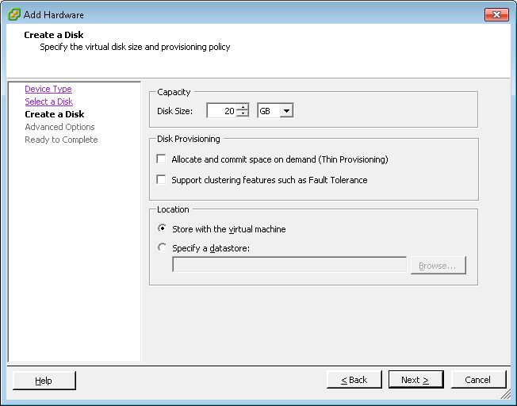Click the Disk Size number field
This screenshot has height=406, width=517.
tap(222, 111)
